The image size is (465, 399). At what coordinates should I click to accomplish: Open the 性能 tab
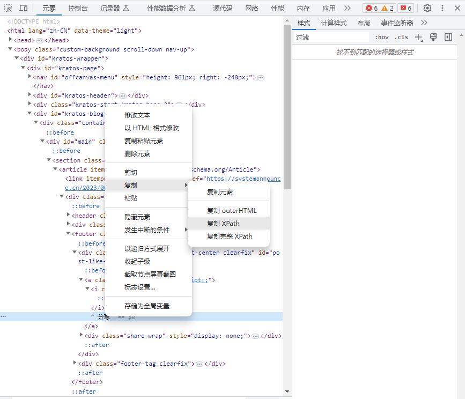(277, 8)
